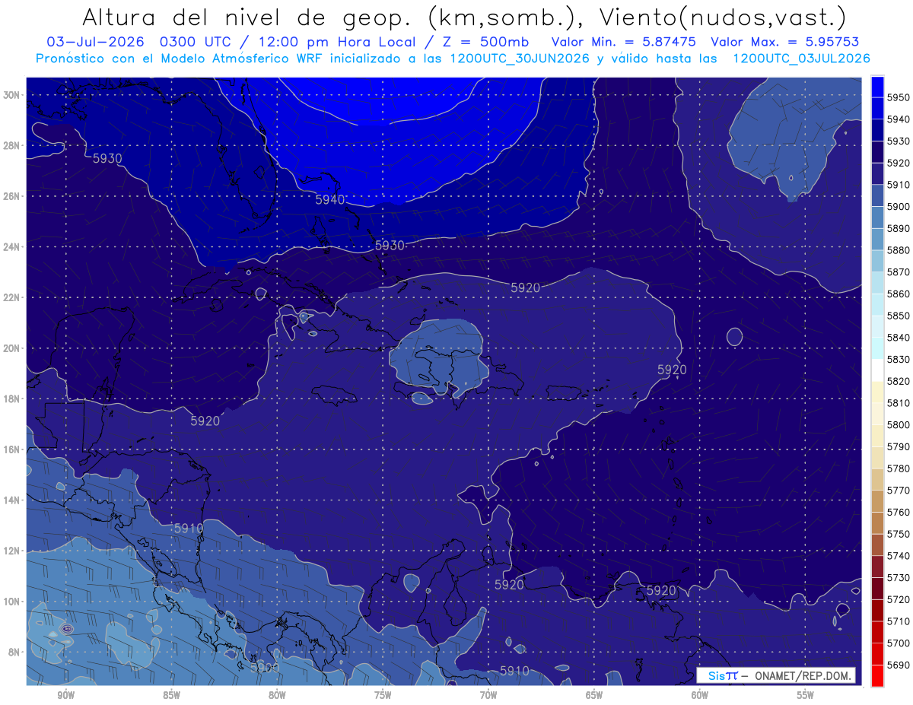Click the lighter-blue contour region over Hispaniola
Image resolution: width=913 pixels, height=705 pixels.
tap(438, 357)
